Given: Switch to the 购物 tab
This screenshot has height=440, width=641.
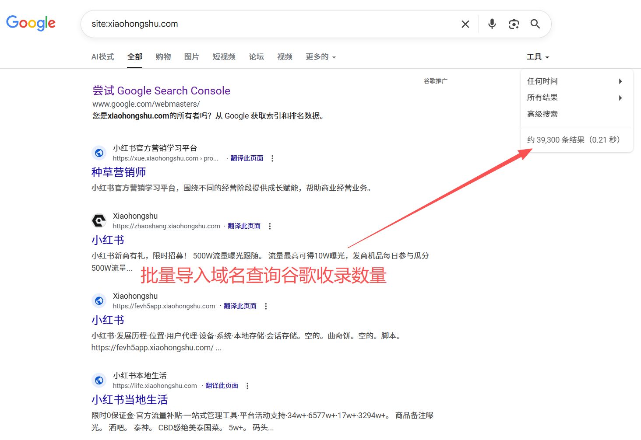Looking at the screenshot, I should [x=163, y=57].
